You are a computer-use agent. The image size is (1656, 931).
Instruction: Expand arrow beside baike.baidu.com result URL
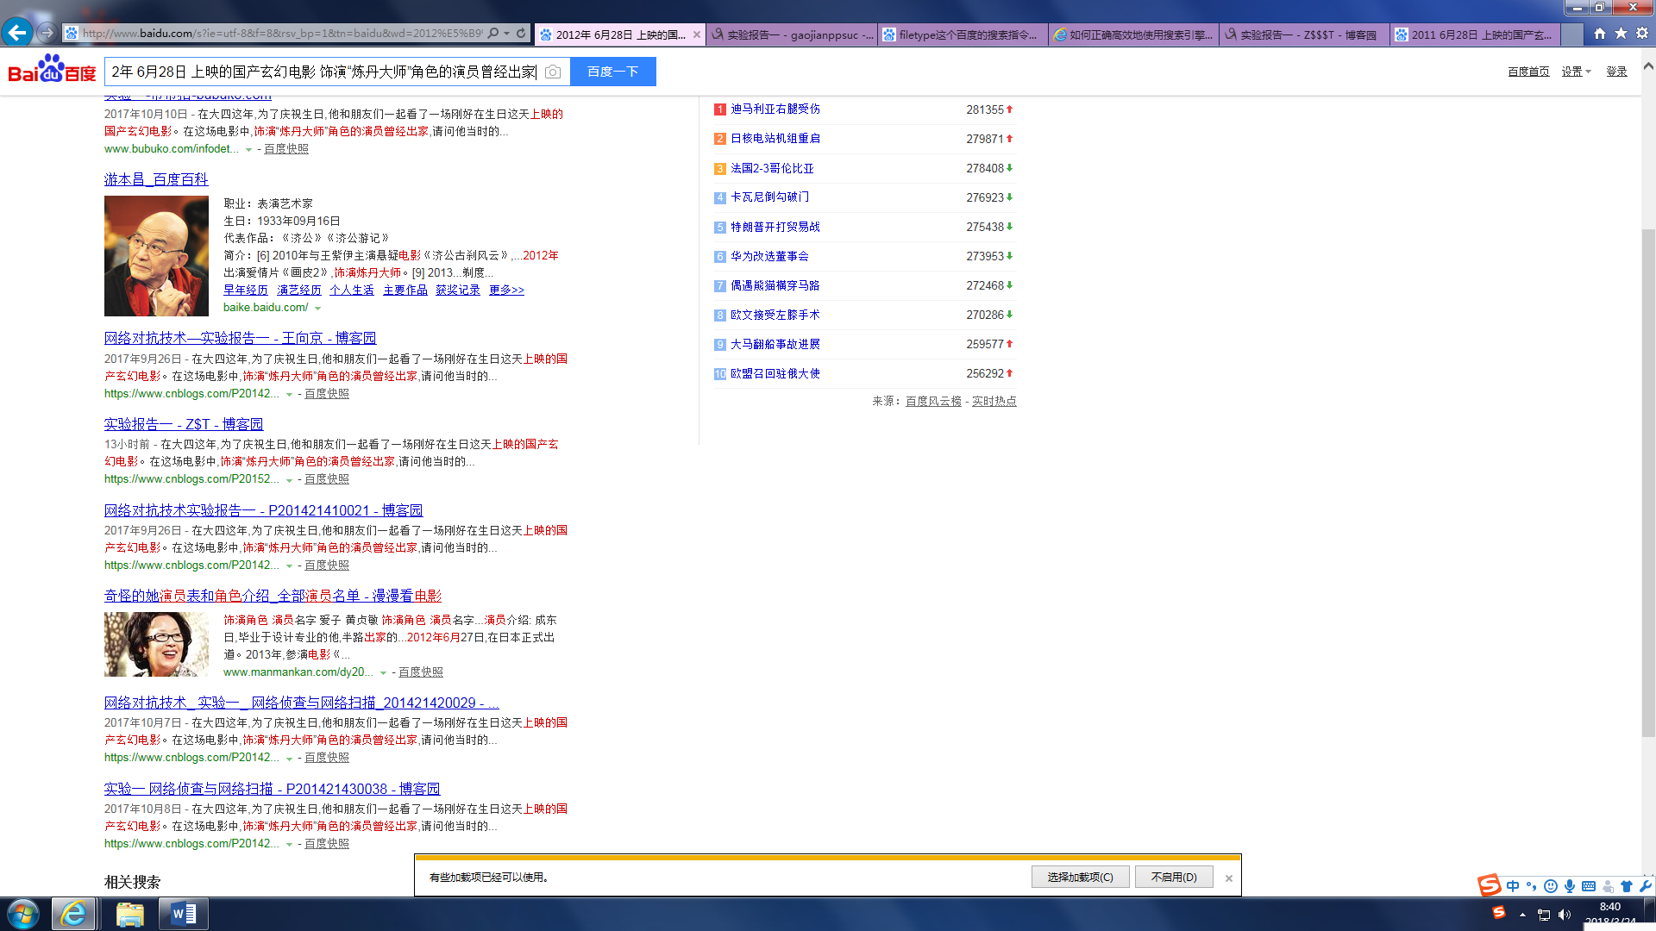point(317,309)
